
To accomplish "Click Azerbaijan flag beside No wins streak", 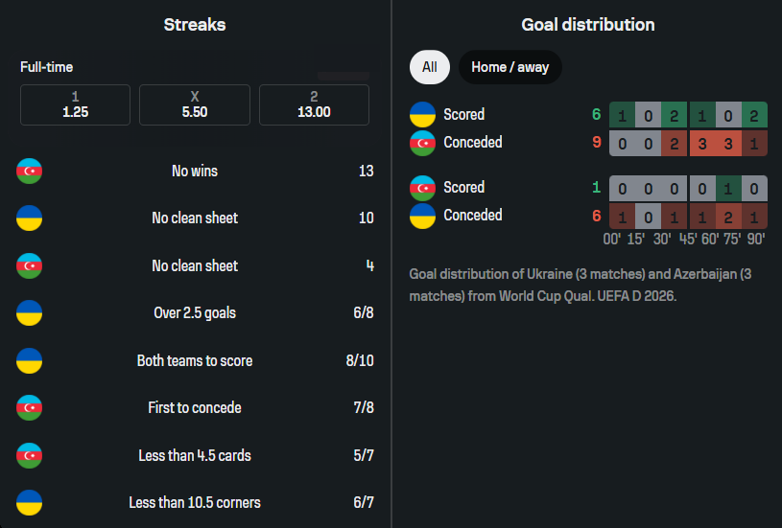I will click(30, 172).
